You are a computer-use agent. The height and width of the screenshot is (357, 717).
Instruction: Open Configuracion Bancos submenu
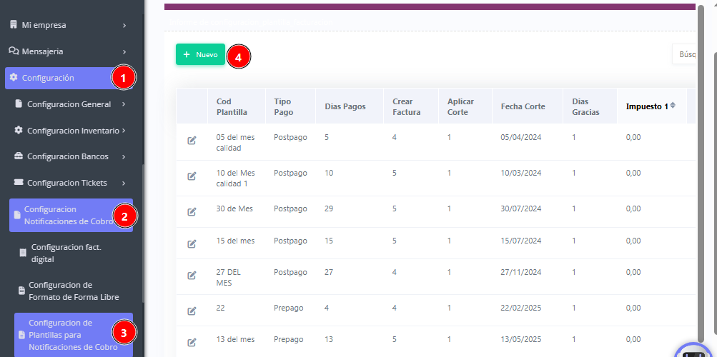70,156
